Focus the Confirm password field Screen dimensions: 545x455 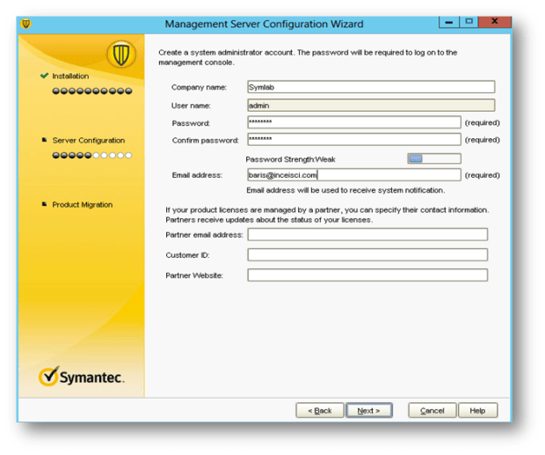(x=353, y=140)
